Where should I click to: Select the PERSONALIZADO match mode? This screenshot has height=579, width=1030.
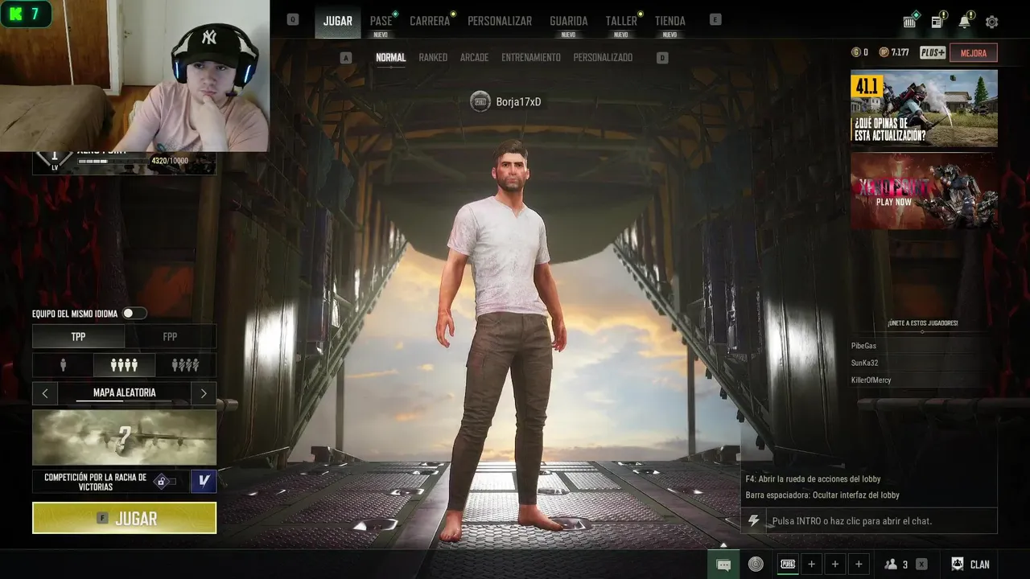(603, 58)
